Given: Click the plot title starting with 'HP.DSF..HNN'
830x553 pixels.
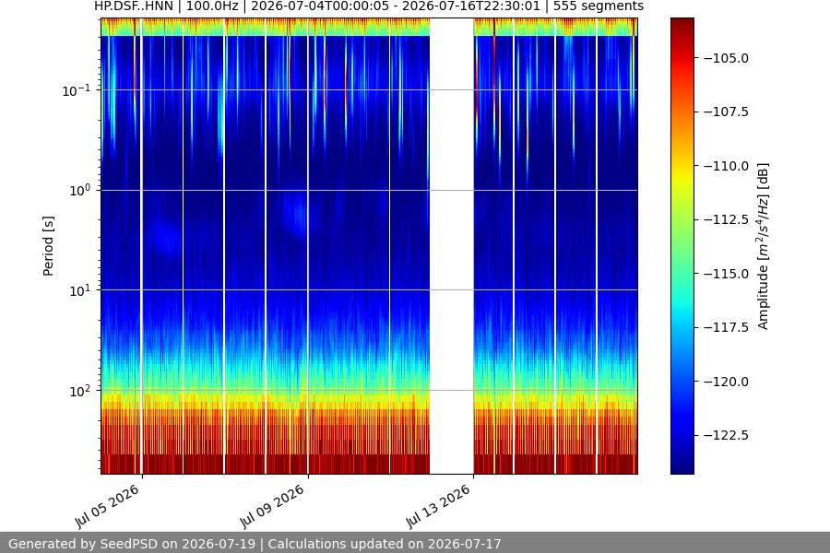Looking at the screenshot, I should pyautogui.click(x=369, y=6).
